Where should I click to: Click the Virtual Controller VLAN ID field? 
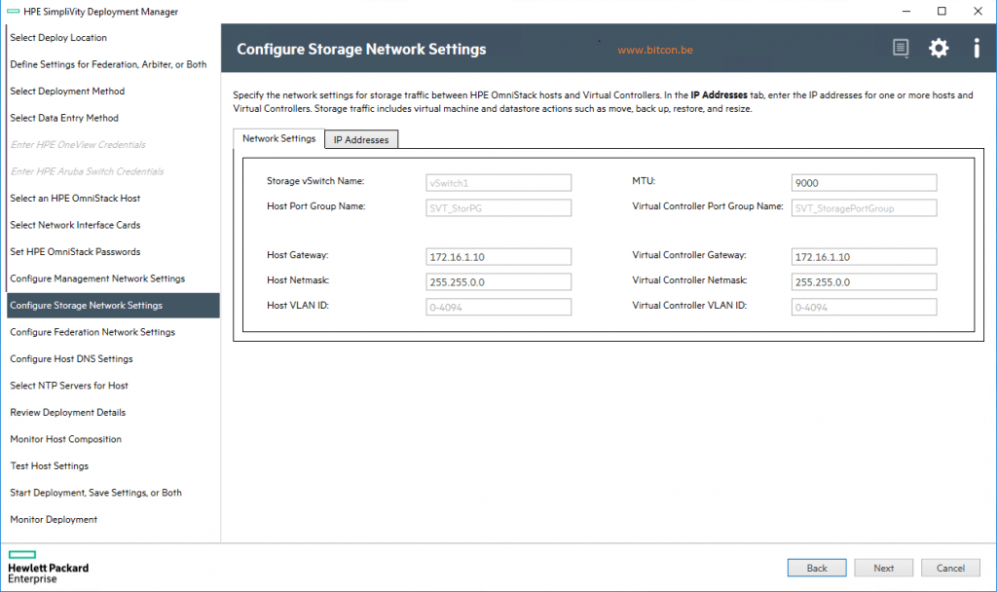coord(865,307)
